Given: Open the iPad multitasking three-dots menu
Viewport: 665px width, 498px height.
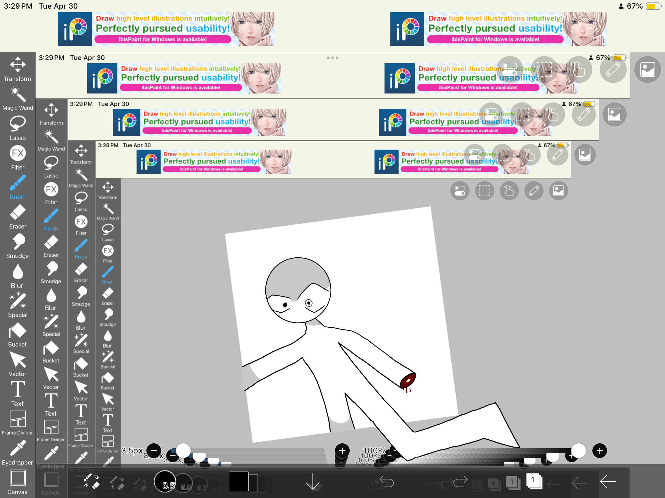Looking at the screenshot, I should coord(332,58).
